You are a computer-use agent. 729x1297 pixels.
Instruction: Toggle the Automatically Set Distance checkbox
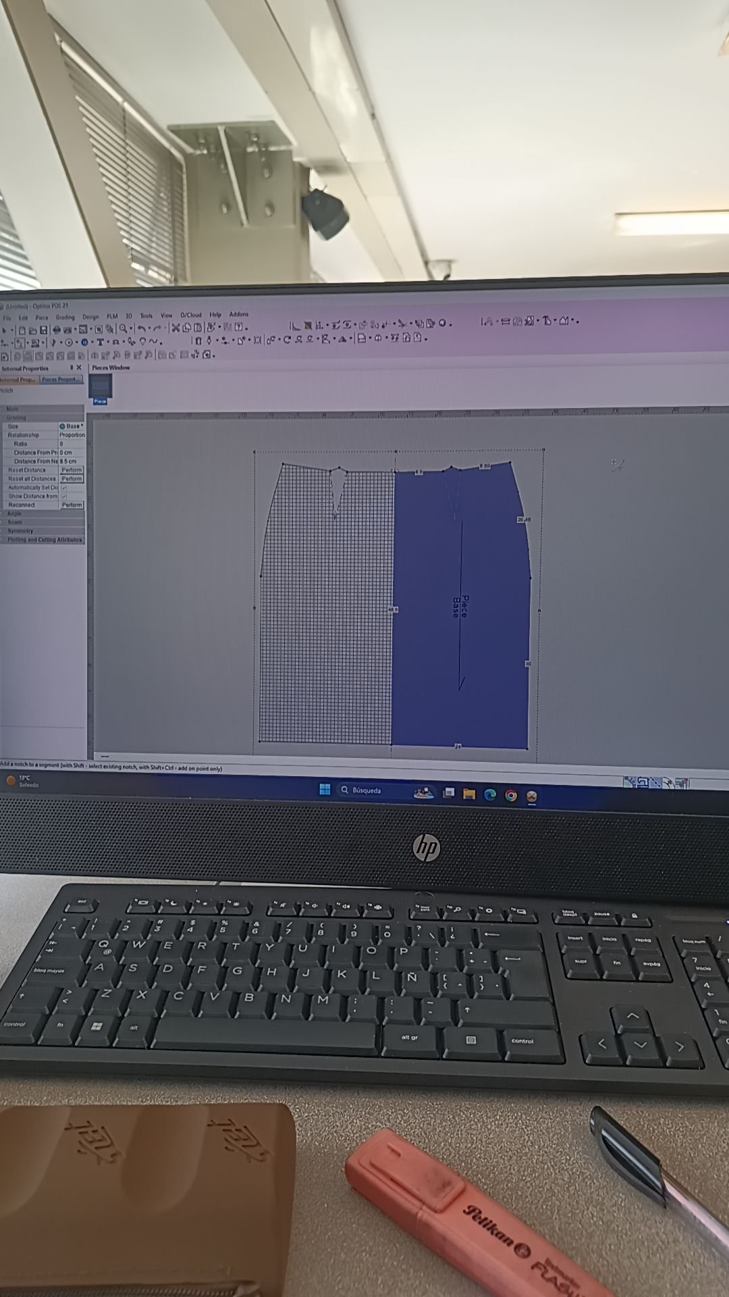pyautogui.click(x=64, y=488)
